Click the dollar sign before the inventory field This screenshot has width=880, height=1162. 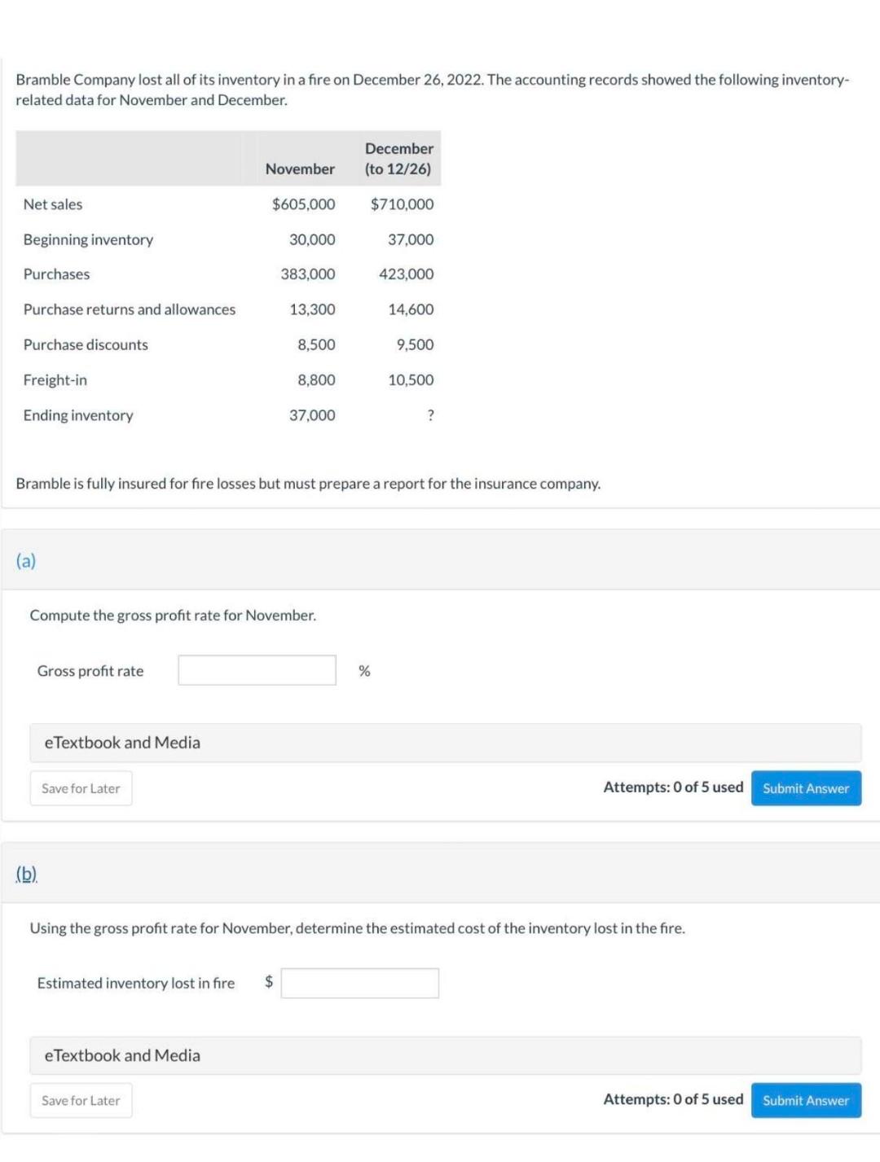[x=269, y=982]
